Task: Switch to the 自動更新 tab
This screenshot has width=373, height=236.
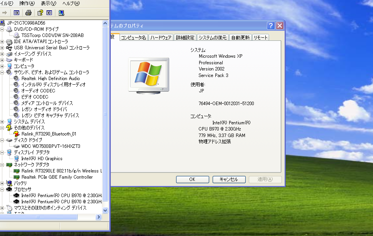Action: click(240, 38)
